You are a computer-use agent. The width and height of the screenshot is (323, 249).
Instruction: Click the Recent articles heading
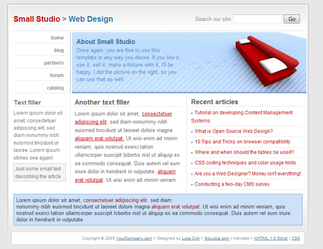[214, 102]
